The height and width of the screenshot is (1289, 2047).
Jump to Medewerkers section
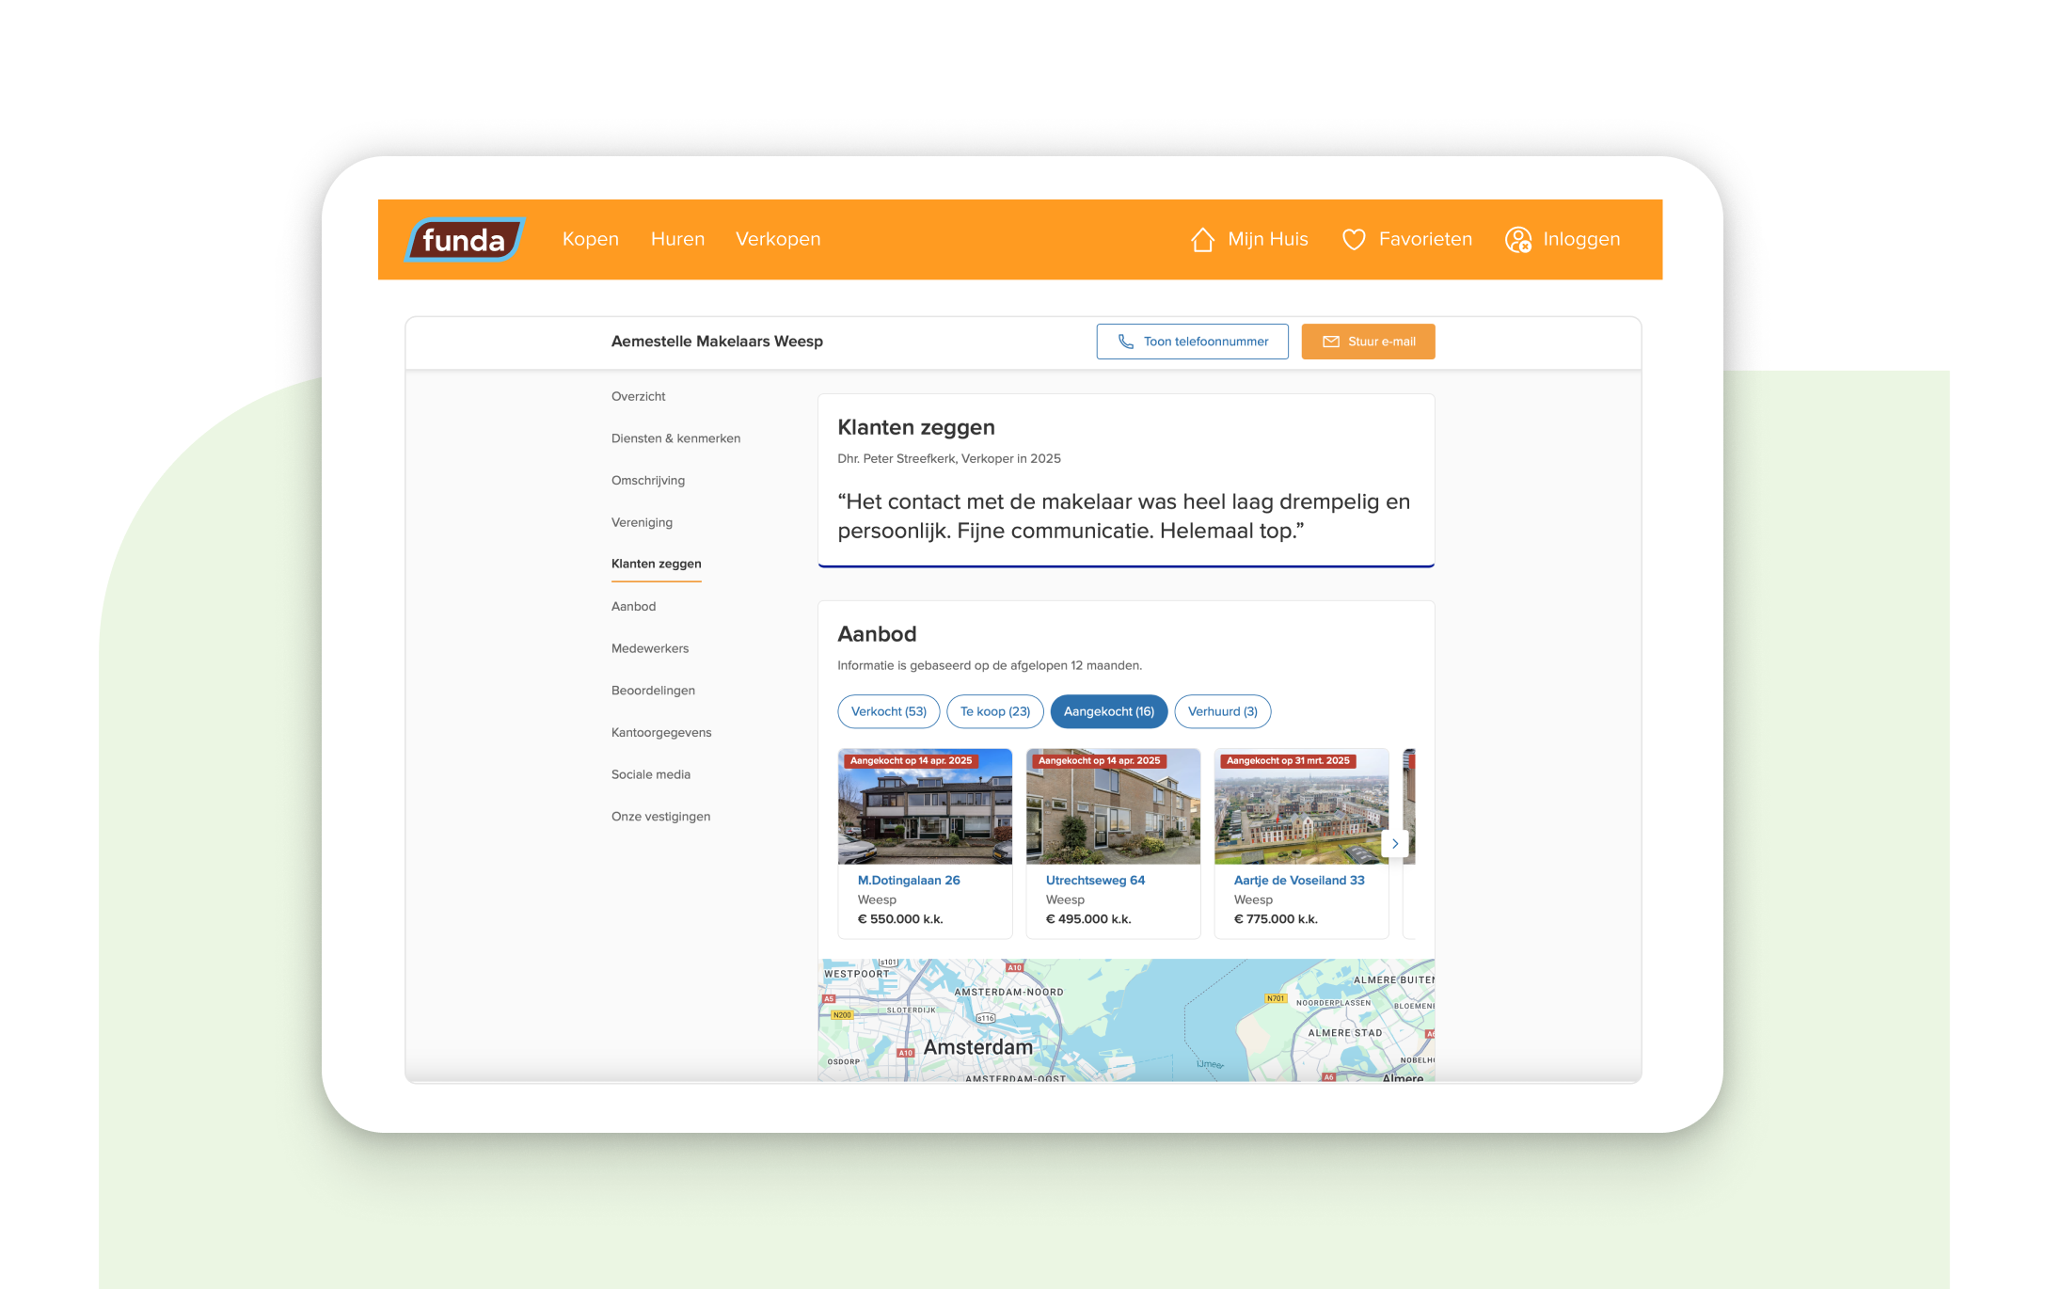tap(650, 648)
